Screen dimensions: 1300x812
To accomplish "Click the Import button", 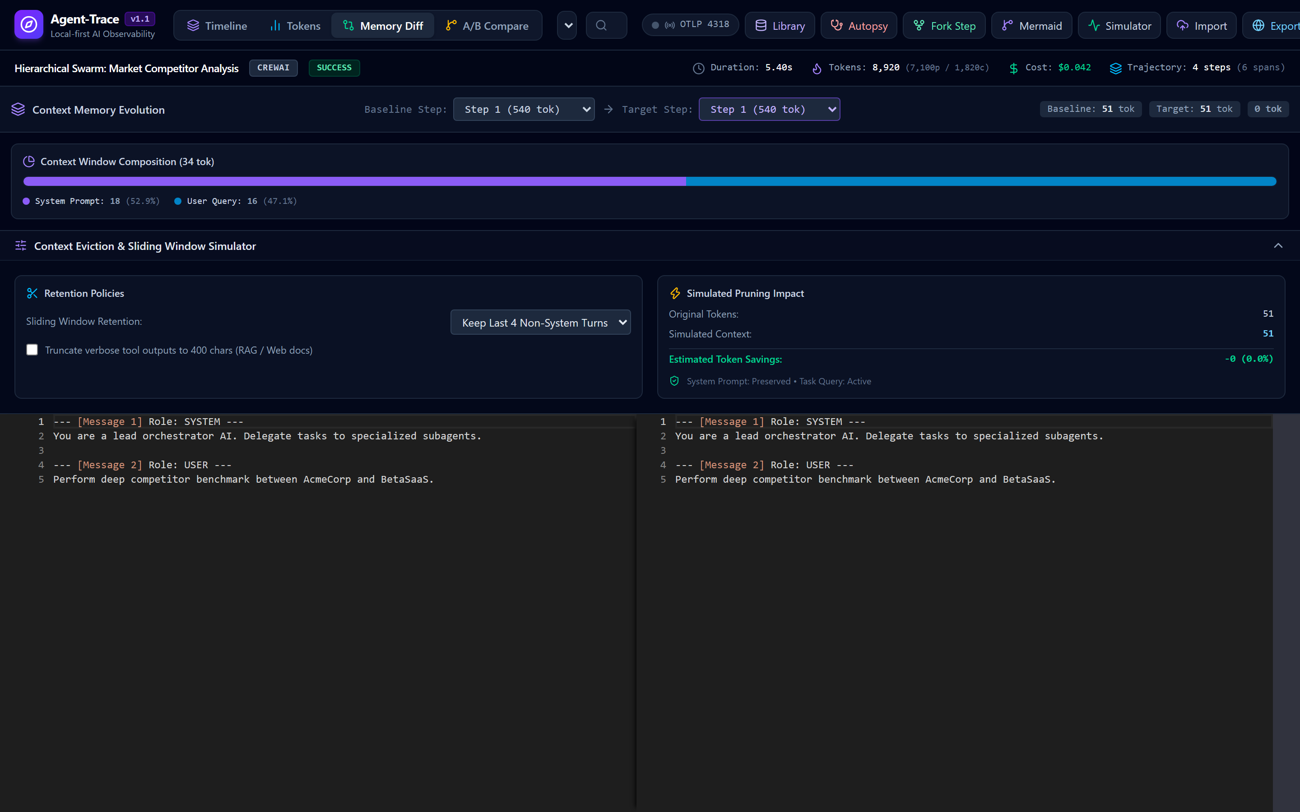I will pos(1201,26).
